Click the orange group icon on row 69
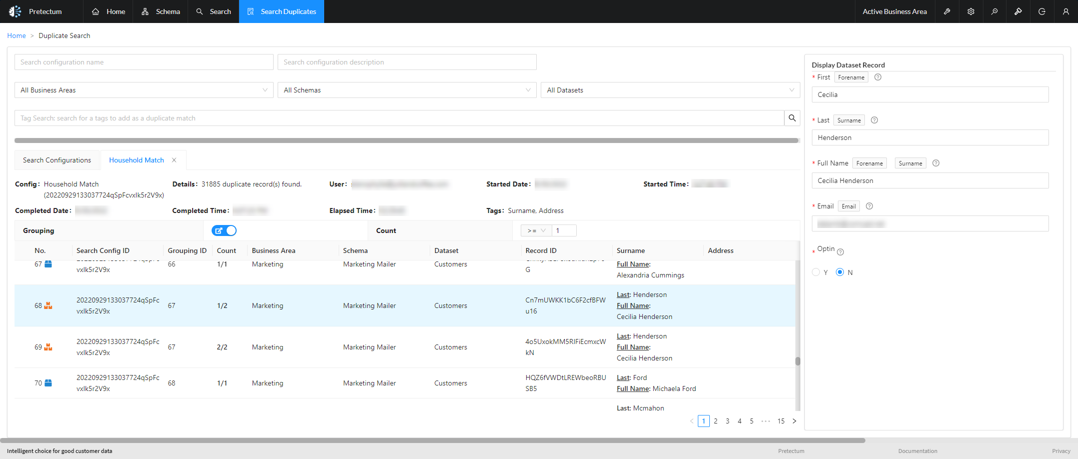 pyautogui.click(x=48, y=347)
